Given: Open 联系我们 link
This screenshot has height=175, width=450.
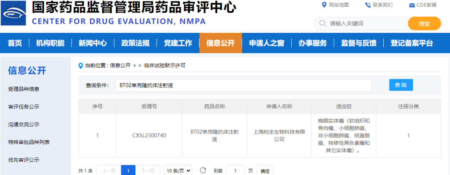Looking at the screenshot, I should click(383, 5).
